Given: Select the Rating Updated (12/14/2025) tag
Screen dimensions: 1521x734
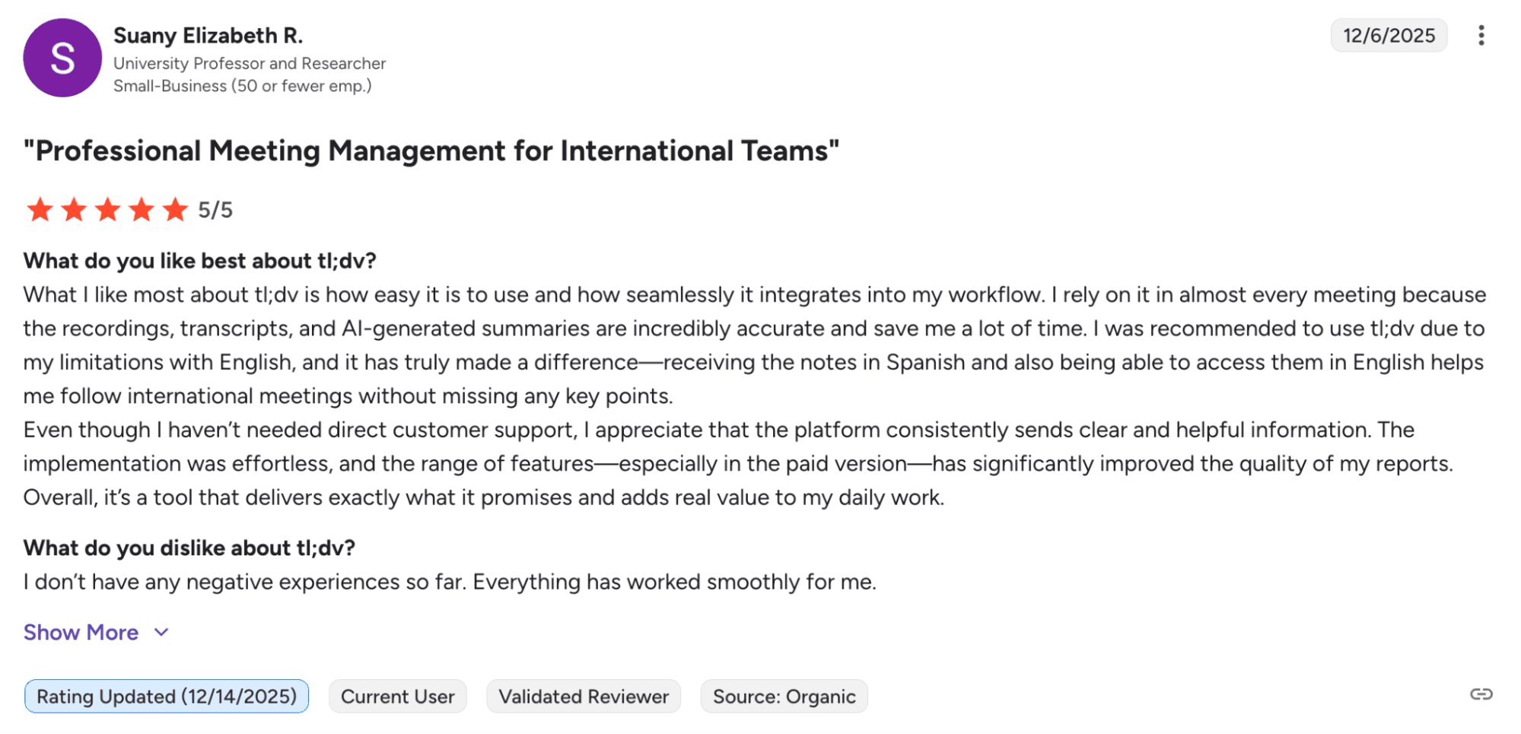Looking at the screenshot, I should coord(167,696).
